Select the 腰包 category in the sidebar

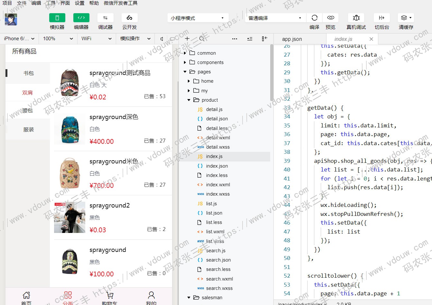[x=28, y=111]
